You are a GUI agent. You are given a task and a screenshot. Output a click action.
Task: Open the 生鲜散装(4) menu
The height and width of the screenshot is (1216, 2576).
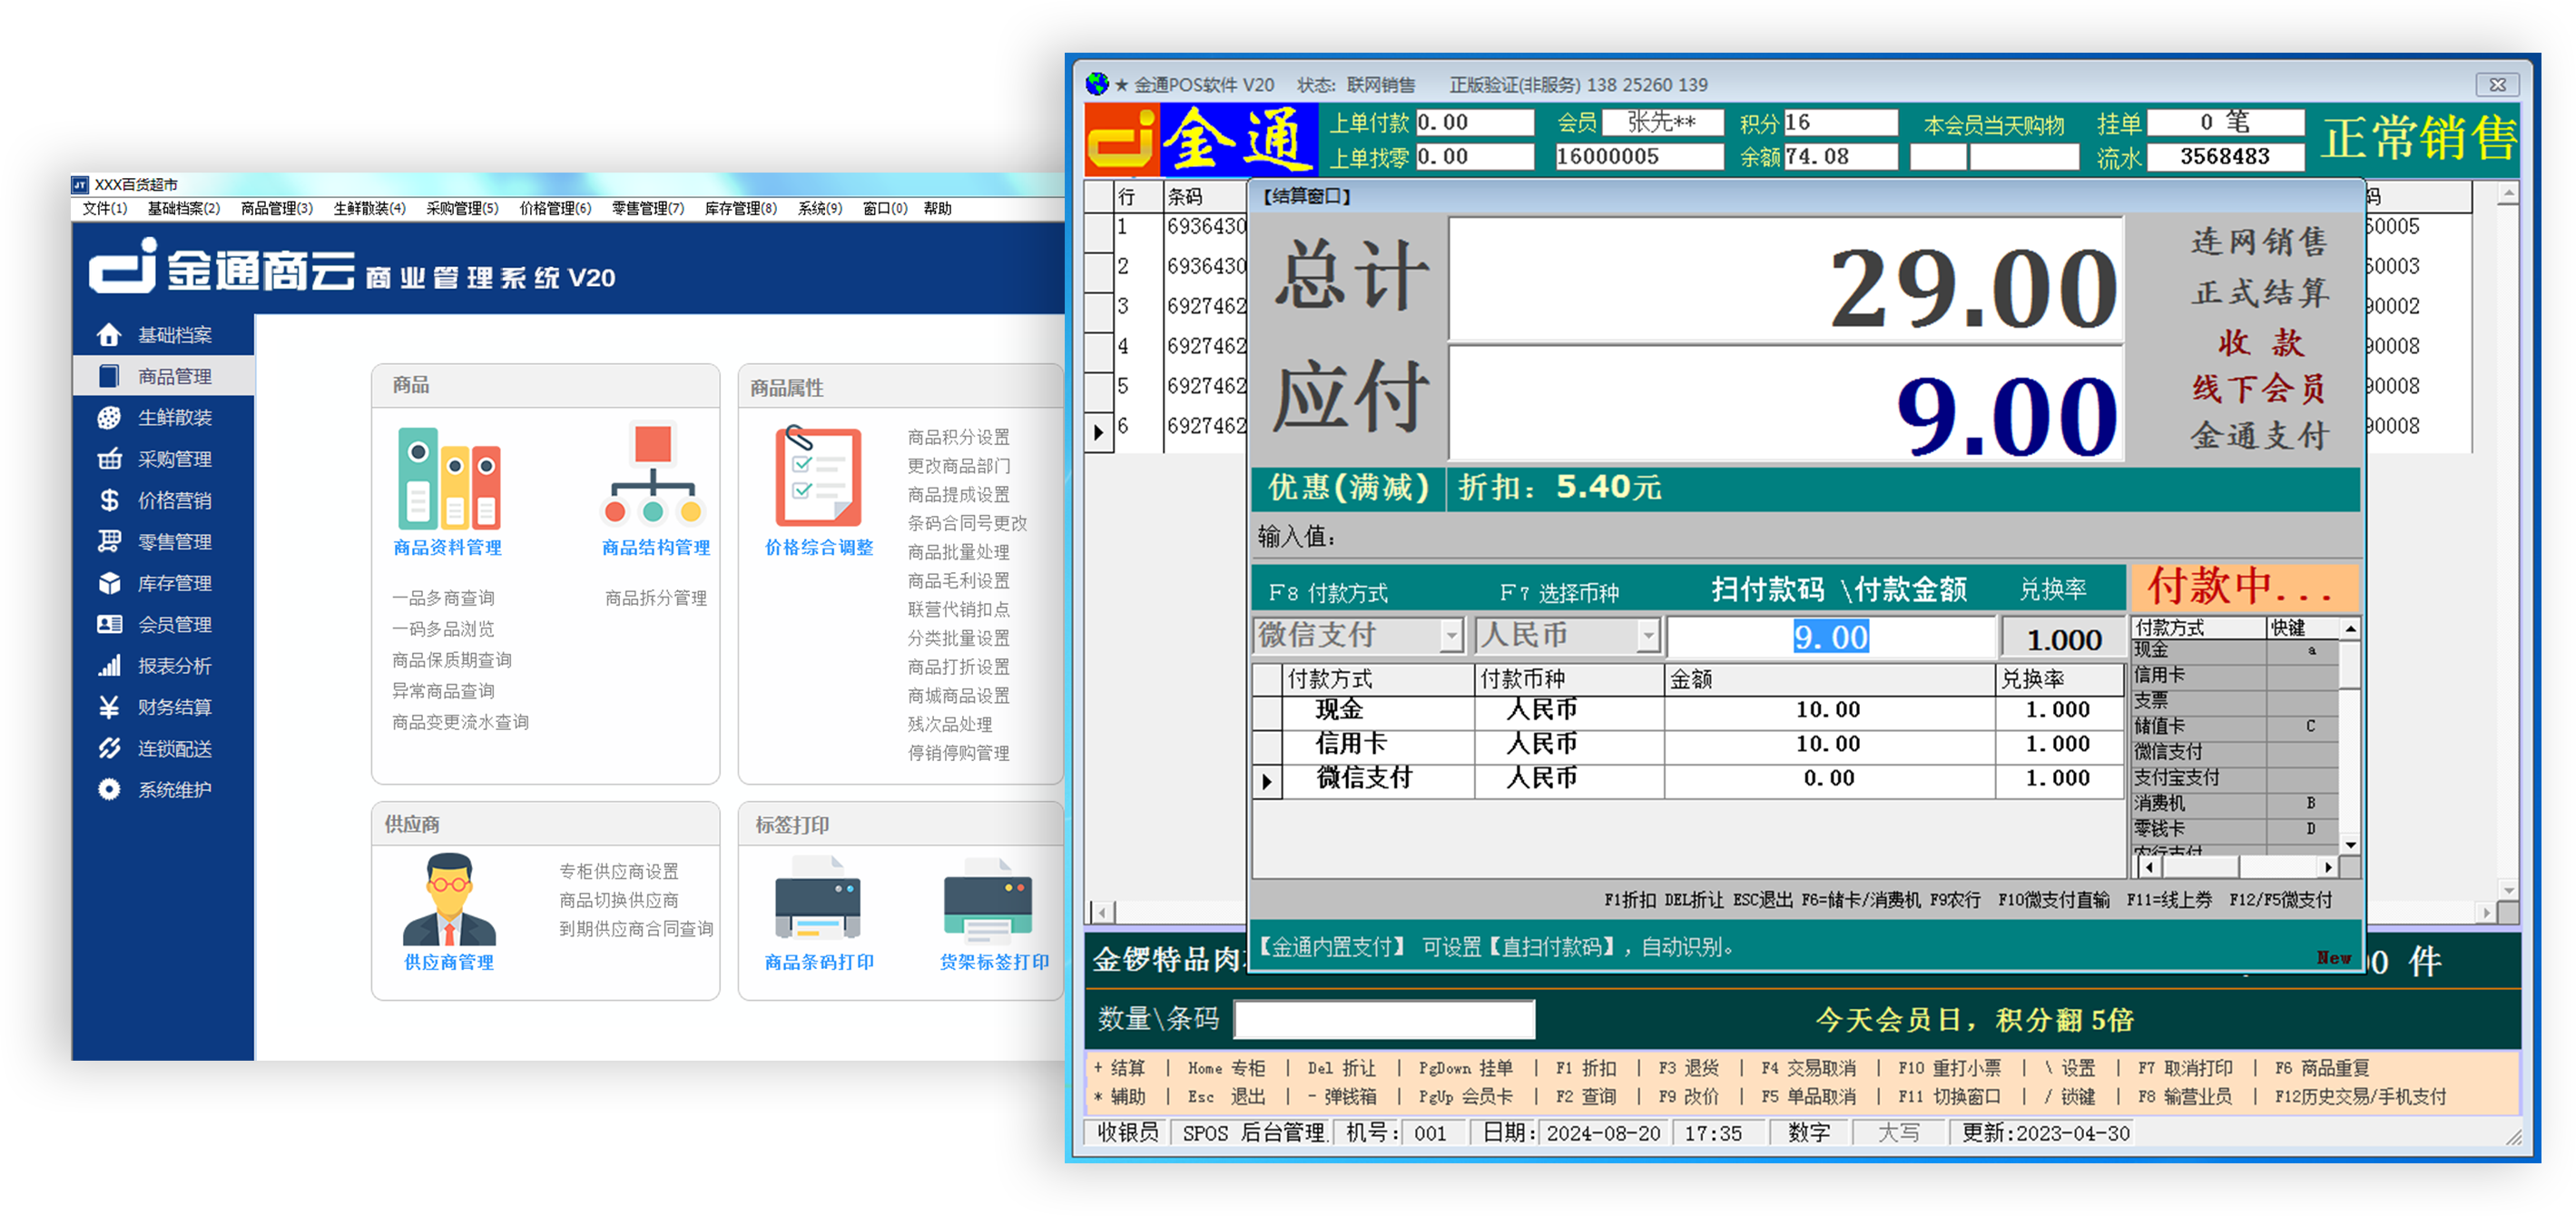(370, 208)
